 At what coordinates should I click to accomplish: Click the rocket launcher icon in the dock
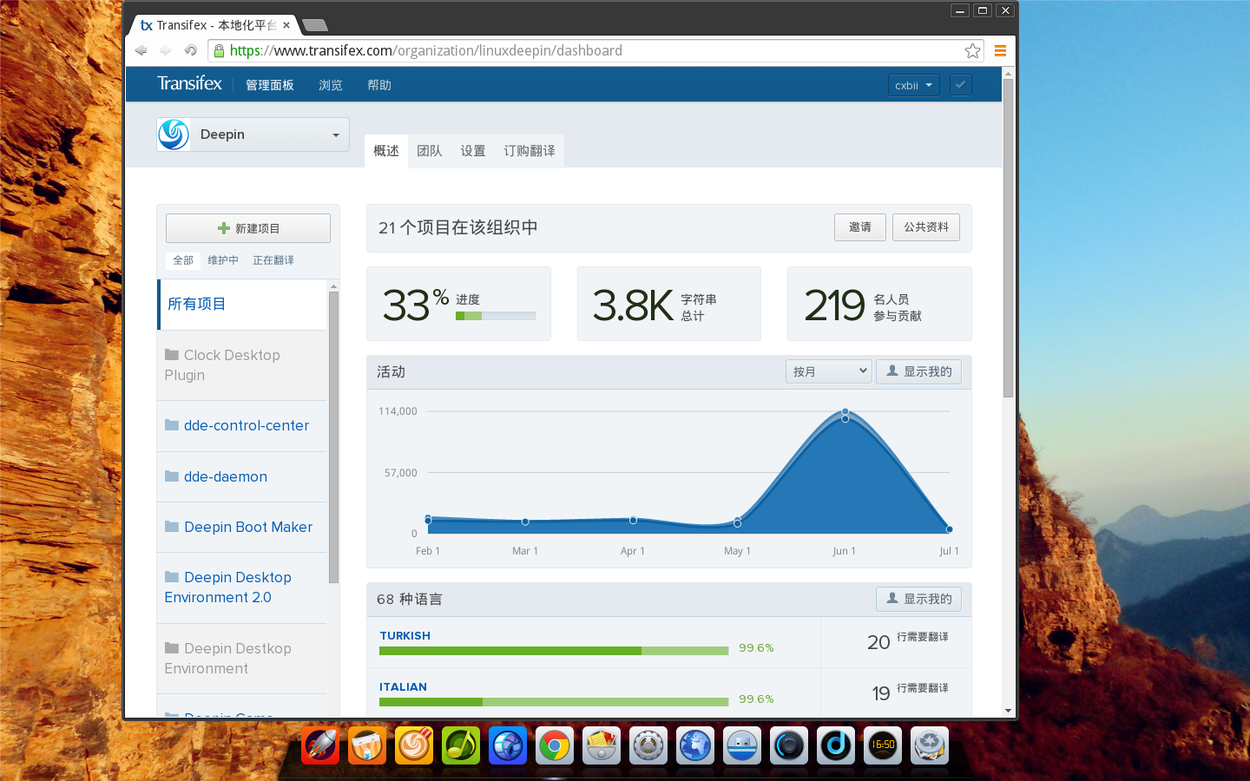(x=320, y=745)
